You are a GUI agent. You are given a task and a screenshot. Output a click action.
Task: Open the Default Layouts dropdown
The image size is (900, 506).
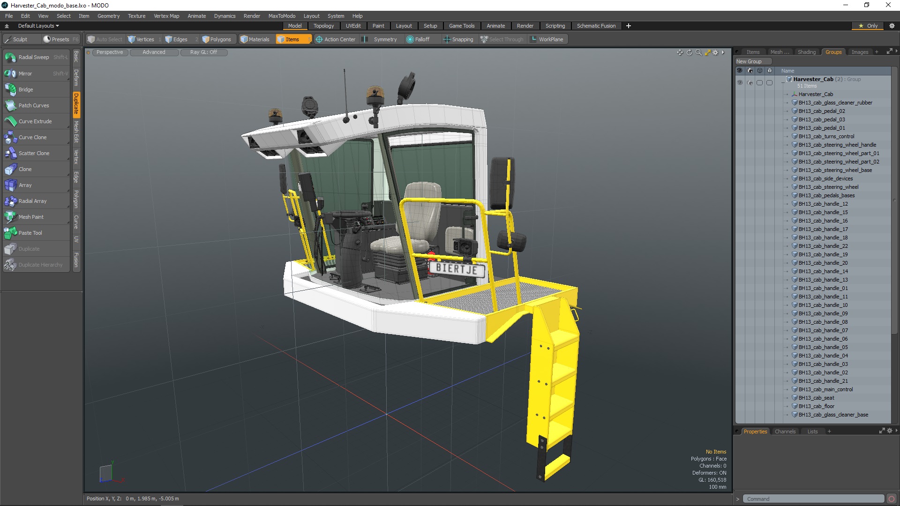point(38,26)
